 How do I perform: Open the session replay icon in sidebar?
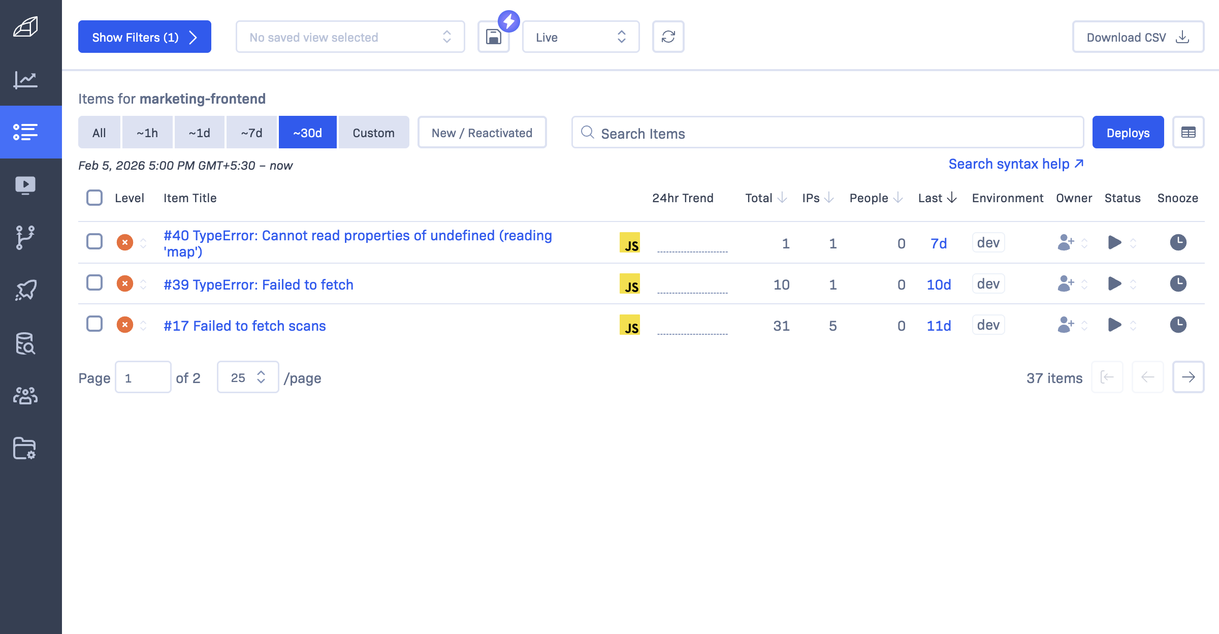click(x=25, y=185)
